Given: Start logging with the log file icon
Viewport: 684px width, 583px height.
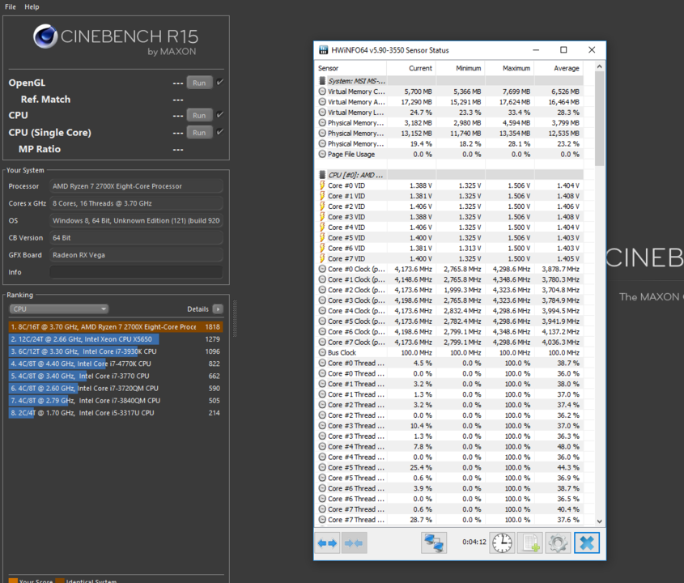Looking at the screenshot, I should (530, 543).
